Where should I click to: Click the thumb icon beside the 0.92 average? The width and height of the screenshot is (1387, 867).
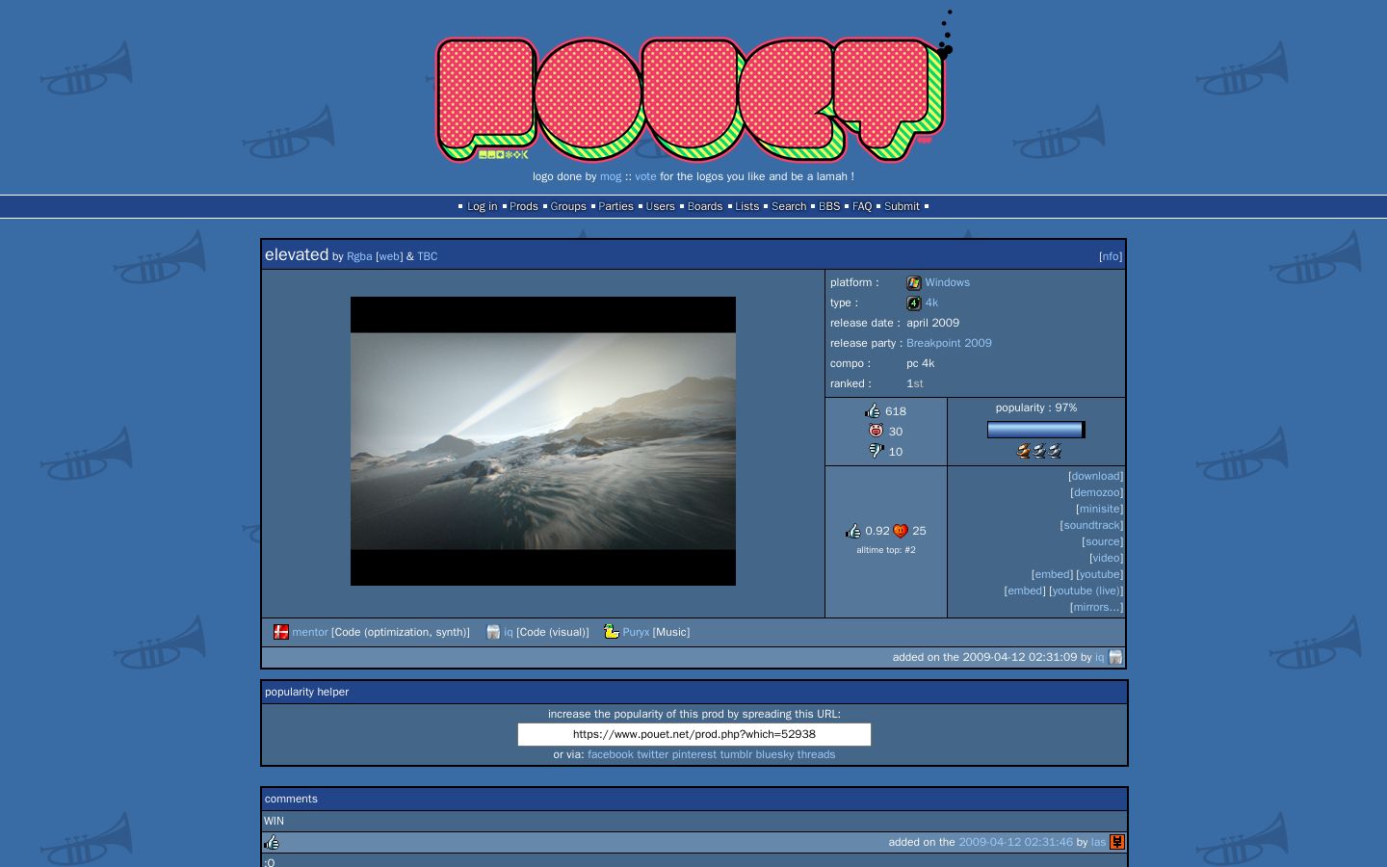point(853,531)
